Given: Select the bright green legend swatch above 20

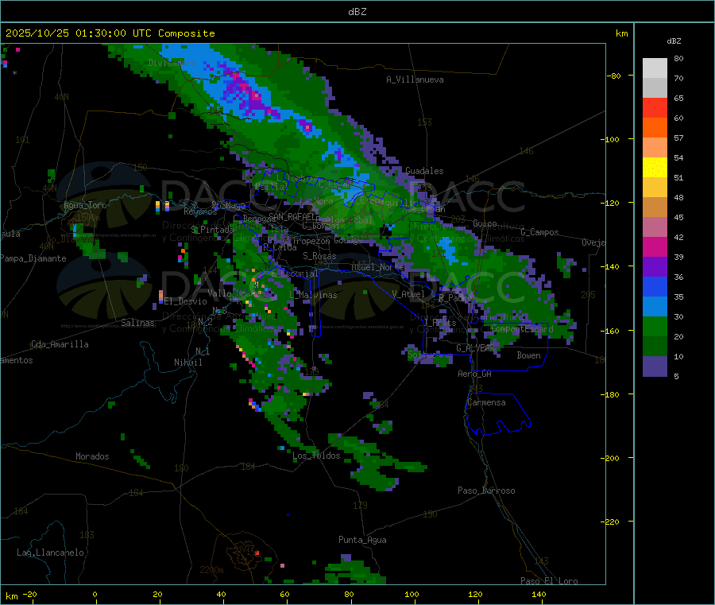Looking at the screenshot, I should [x=655, y=326].
